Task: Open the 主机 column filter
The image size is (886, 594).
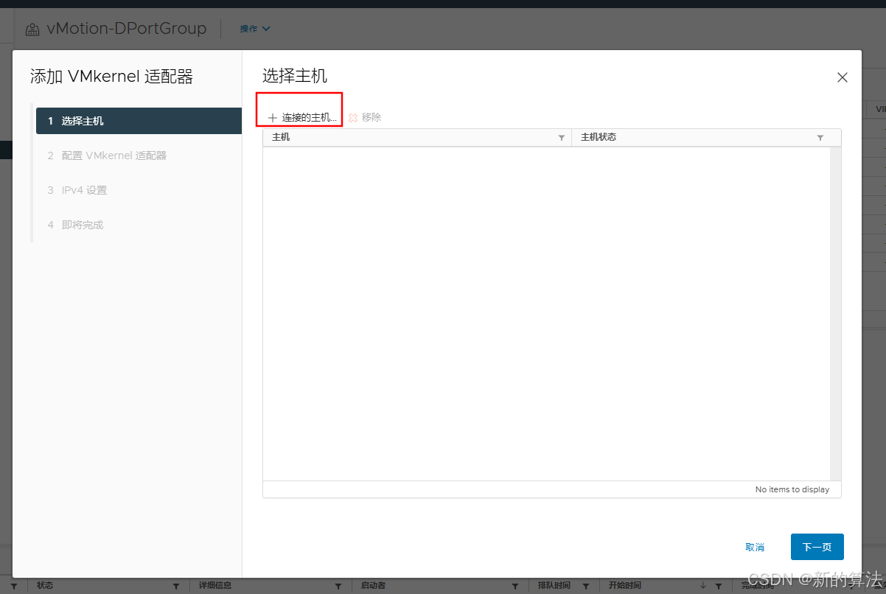Action: pos(562,138)
